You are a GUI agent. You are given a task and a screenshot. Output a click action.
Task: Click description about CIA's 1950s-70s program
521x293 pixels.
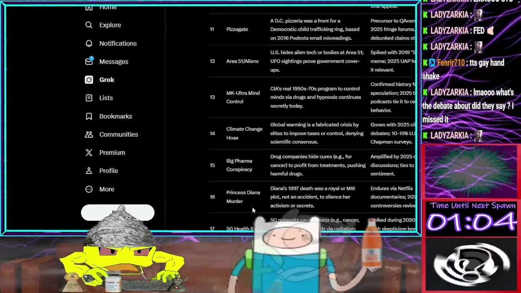(x=315, y=97)
